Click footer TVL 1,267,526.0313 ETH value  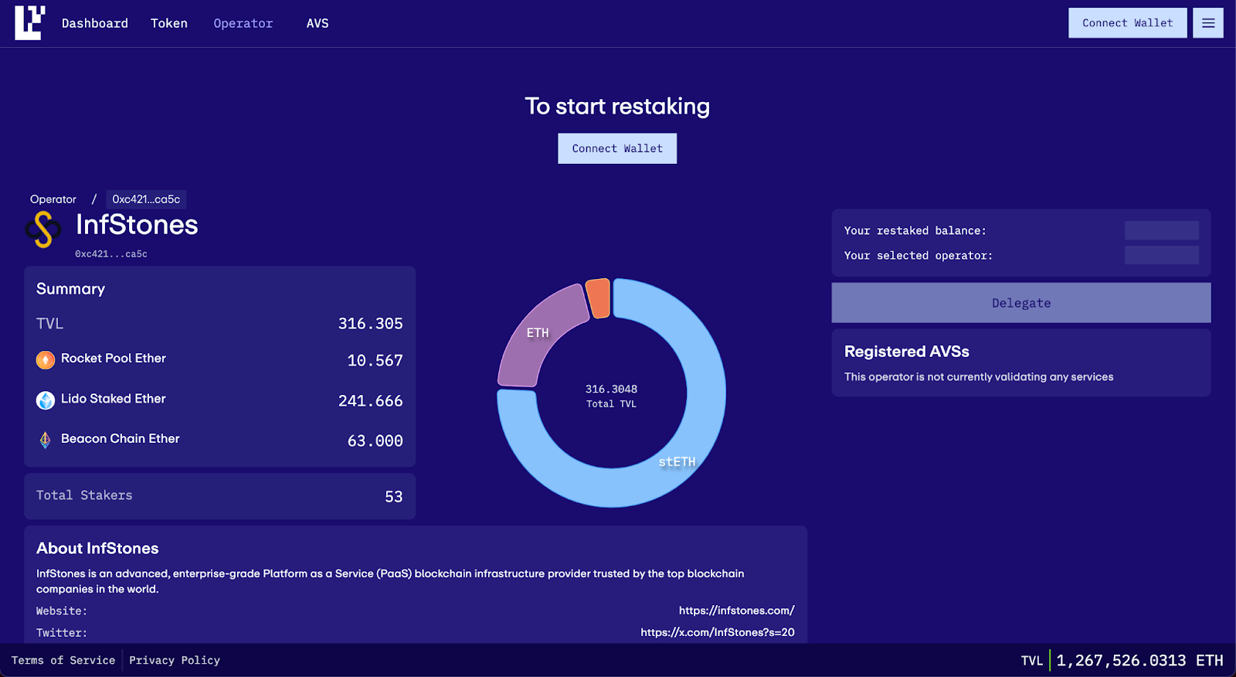tap(1140, 661)
